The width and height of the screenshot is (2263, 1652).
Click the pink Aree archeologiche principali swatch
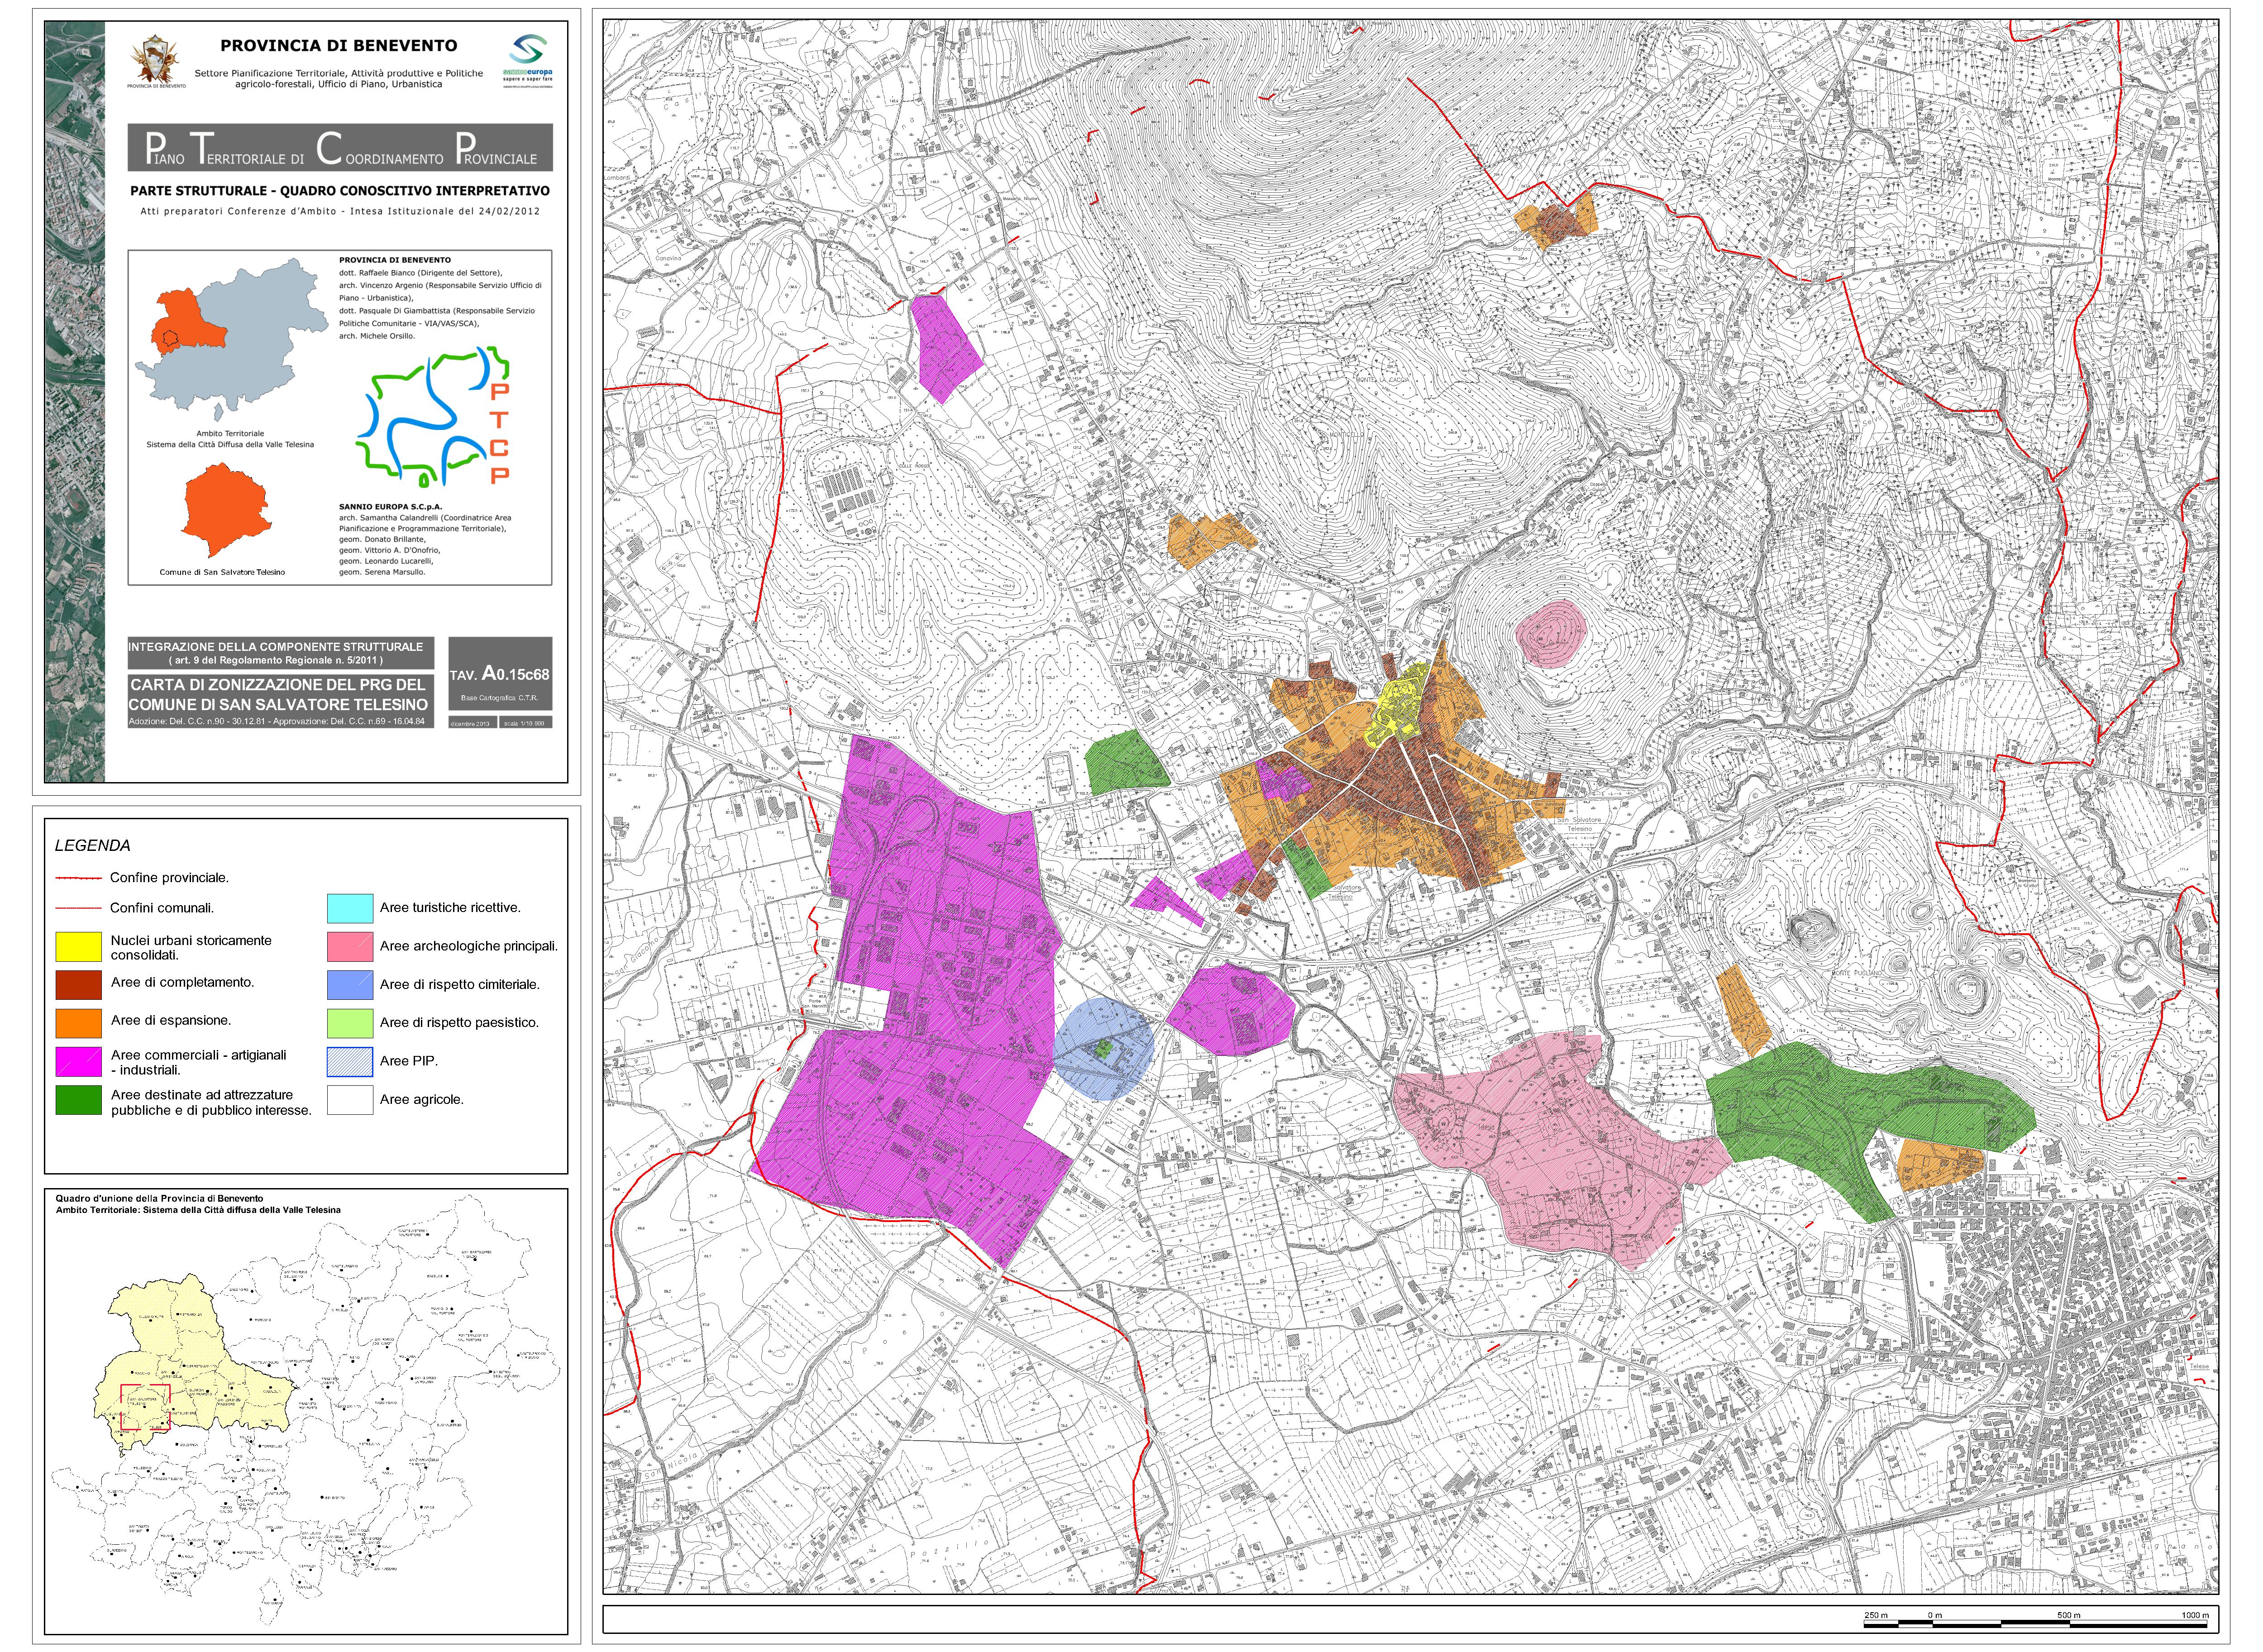pos(350,947)
